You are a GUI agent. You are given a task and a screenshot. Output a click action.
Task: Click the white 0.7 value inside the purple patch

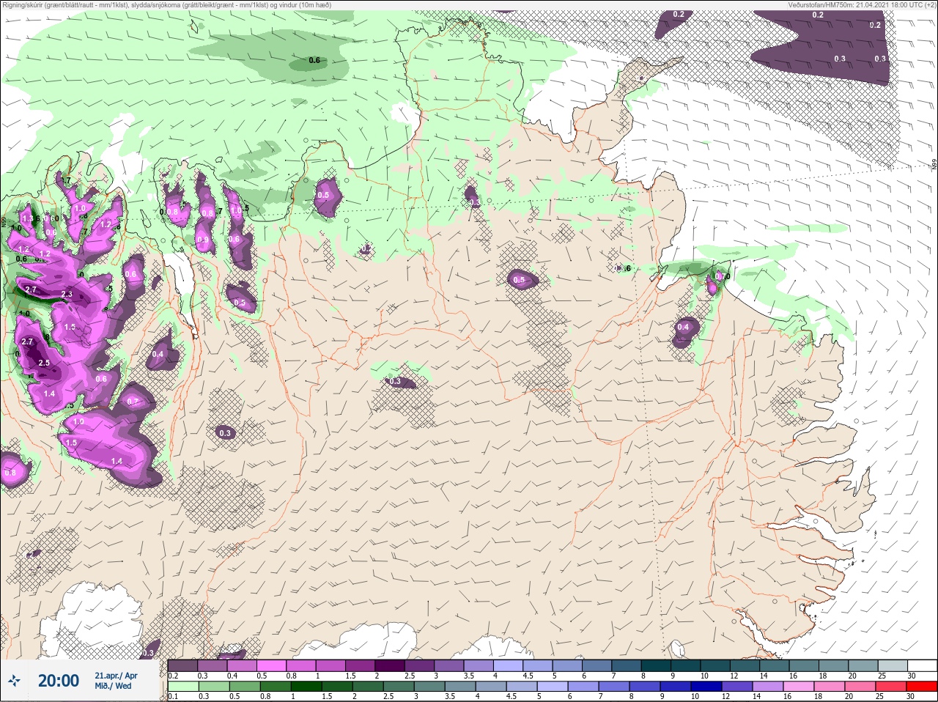133,402
